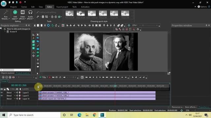
Task: Open the Activation tab
Action: click(x=85, y=7)
